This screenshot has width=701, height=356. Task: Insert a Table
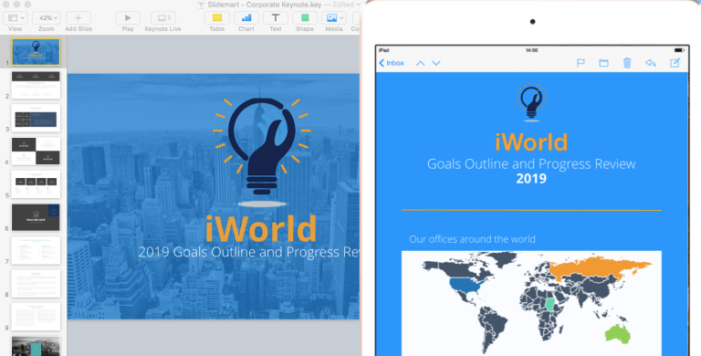(x=217, y=18)
